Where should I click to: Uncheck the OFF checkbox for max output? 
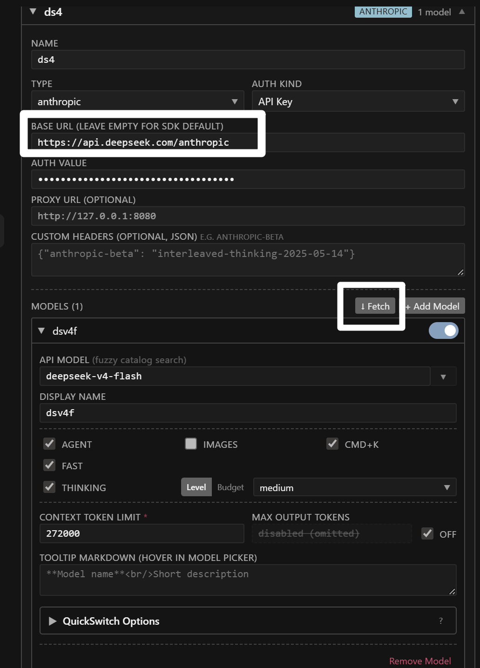pyautogui.click(x=427, y=533)
